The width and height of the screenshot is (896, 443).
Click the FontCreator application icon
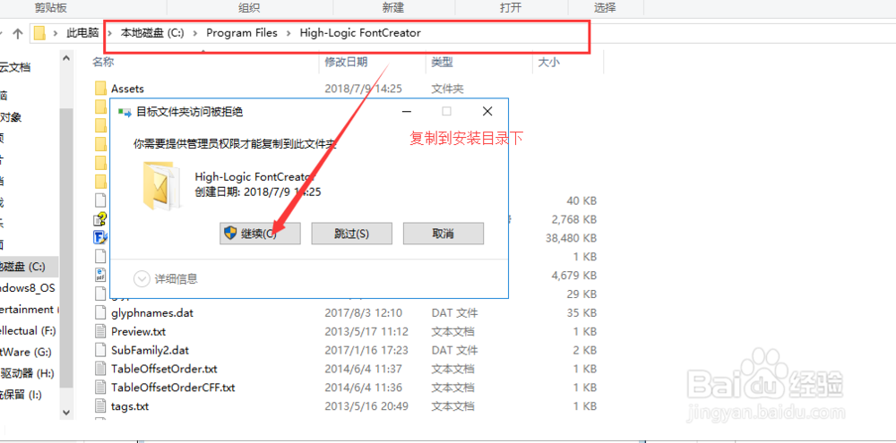pyautogui.click(x=100, y=237)
